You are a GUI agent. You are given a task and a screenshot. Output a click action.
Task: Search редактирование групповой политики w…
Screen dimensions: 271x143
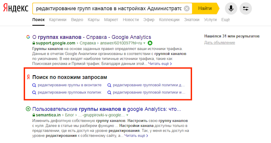149,92
